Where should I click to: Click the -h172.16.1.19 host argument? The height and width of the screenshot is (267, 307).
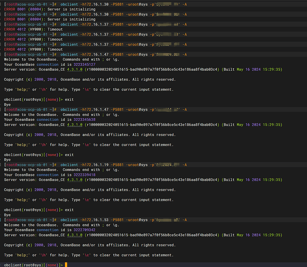94,165
